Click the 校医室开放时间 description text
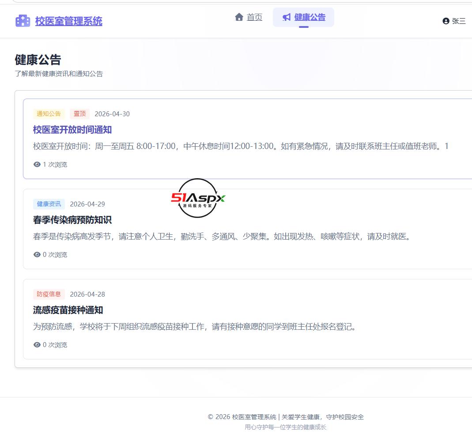This screenshot has width=472, height=435. point(241,146)
